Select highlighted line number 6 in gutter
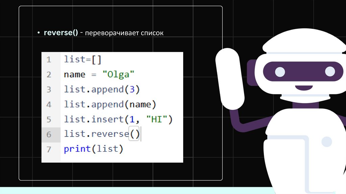This screenshot has height=194, width=346. tap(49, 135)
